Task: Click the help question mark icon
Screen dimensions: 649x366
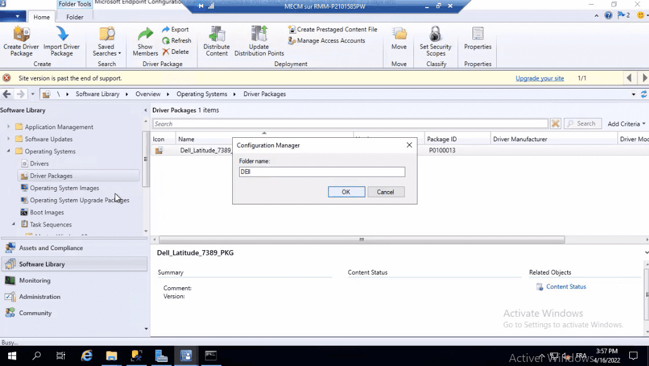Action: click(608, 15)
